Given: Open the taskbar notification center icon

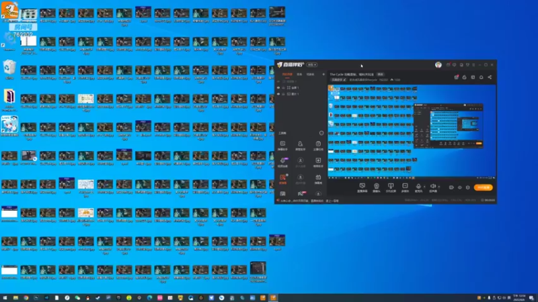Looking at the screenshot, I should (531, 298).
